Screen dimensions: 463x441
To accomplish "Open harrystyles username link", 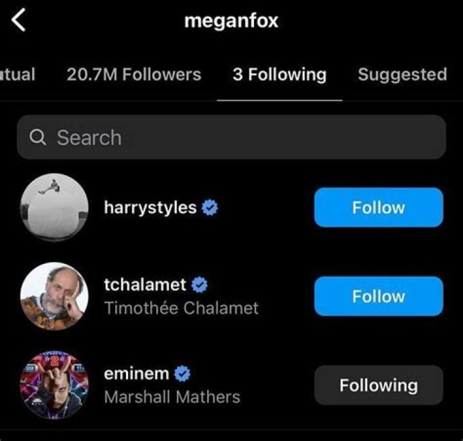I will pos(150,208).
